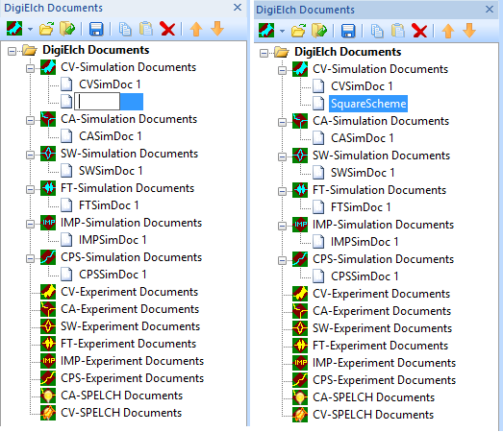Click the copy icon in left toolbar
This screenshot has height=432, width=503.
tap(125, 29)
